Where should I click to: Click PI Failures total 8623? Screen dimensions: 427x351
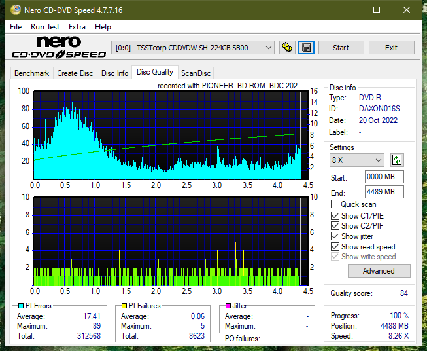coord(197,336)
